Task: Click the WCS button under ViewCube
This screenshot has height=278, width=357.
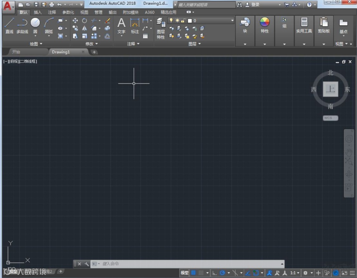Action: click(x=330, y=118)
